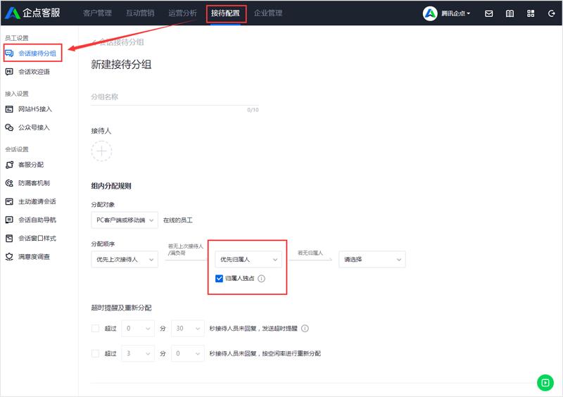This screenshot has width=563, height=397.
Task: Click the 防漏客机制 sidebar icon
Action: 9,183
